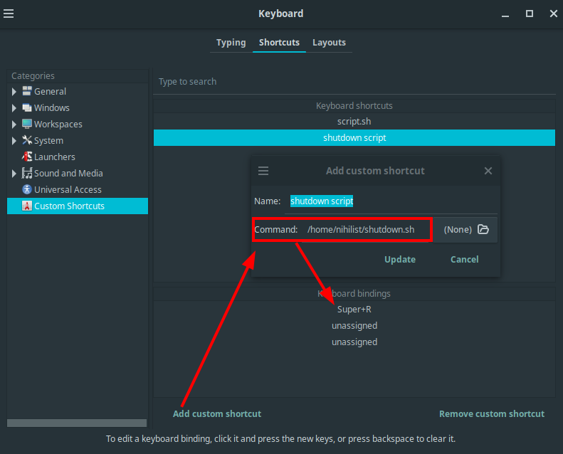Image resolution: width=563 pixels, height=454 pixels.
Task: Click the Type to search field
Action: (x=354, y=82)
